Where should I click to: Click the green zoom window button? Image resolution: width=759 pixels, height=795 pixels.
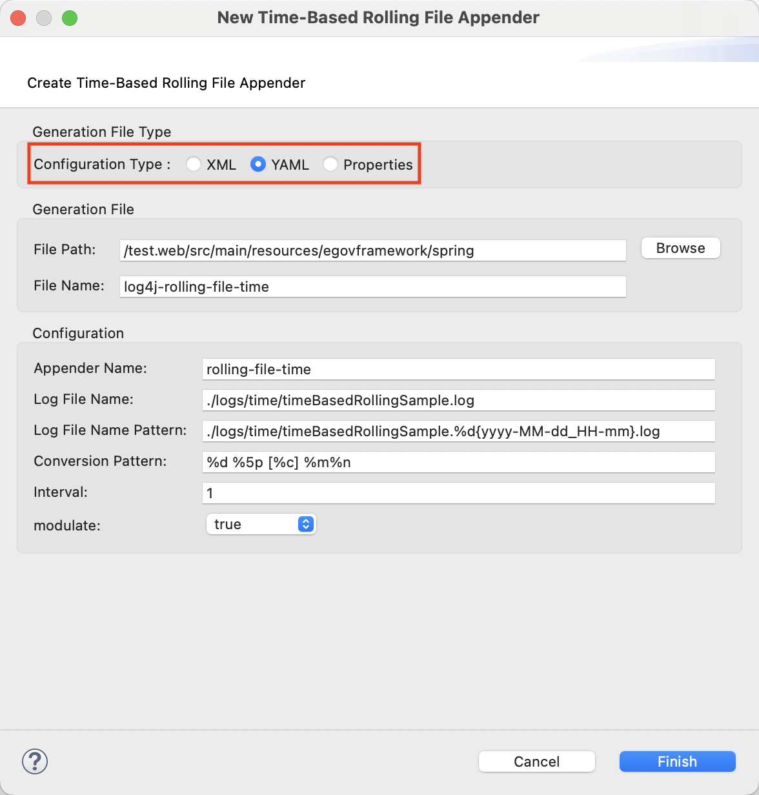point(70,18)
